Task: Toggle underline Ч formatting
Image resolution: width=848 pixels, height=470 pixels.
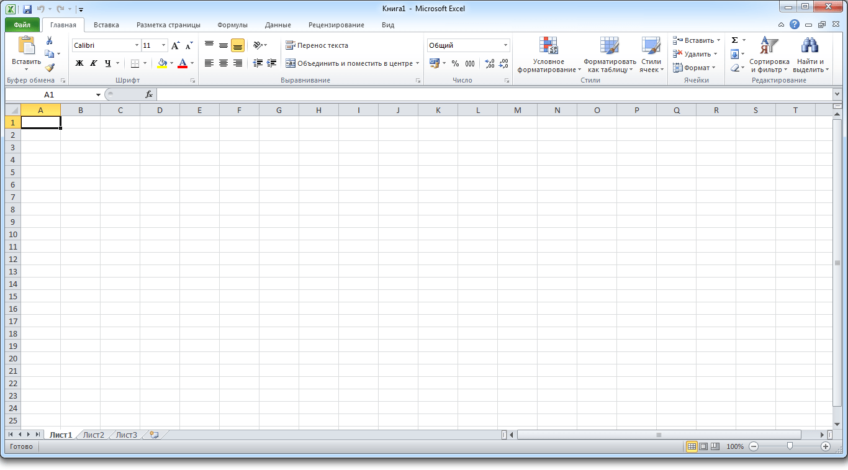Action: (108, 63)
